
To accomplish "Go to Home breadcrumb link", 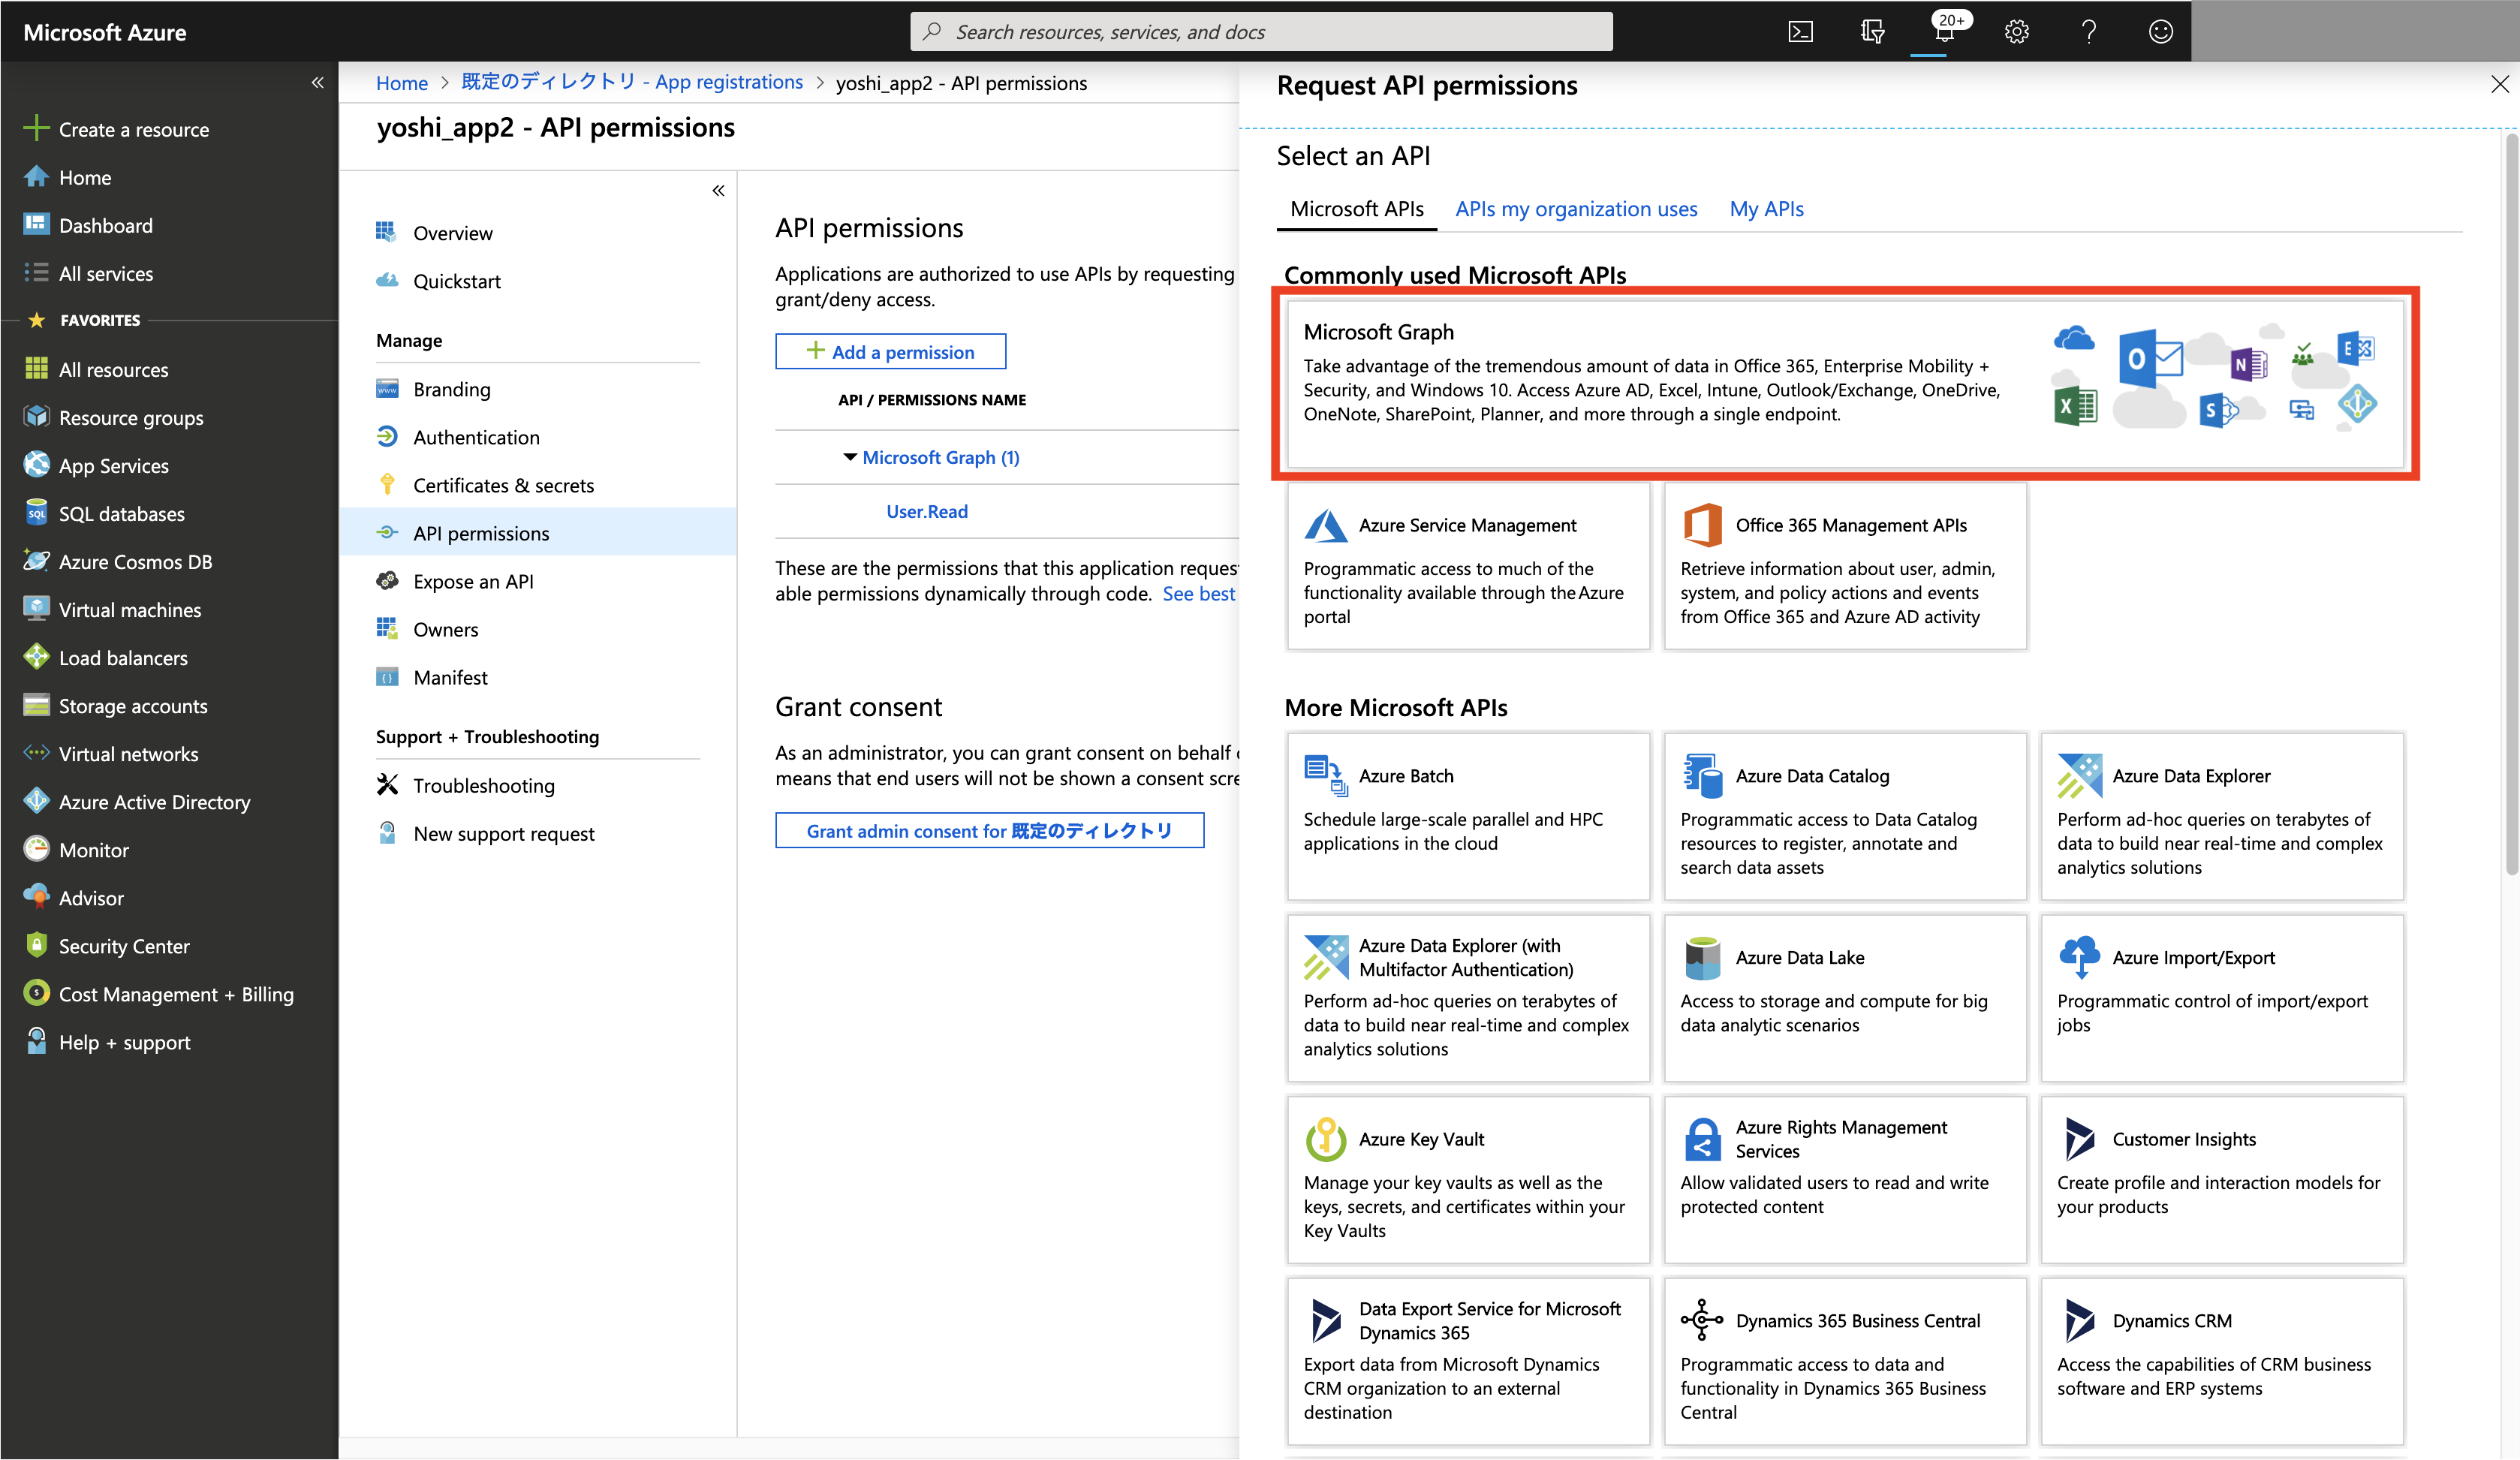I will (402, 83).
